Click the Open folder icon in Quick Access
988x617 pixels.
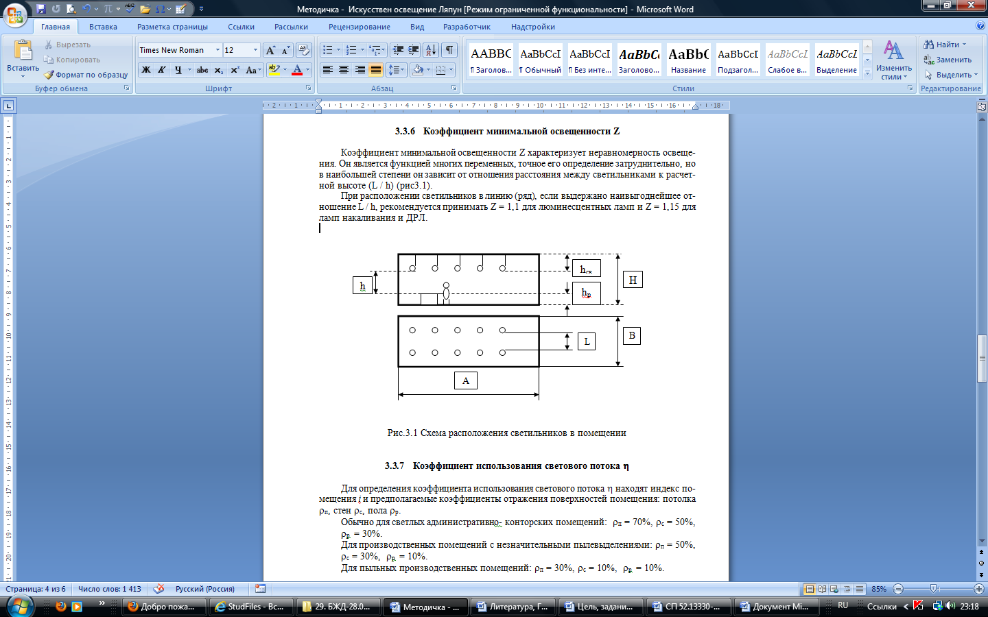pos(145,9)
